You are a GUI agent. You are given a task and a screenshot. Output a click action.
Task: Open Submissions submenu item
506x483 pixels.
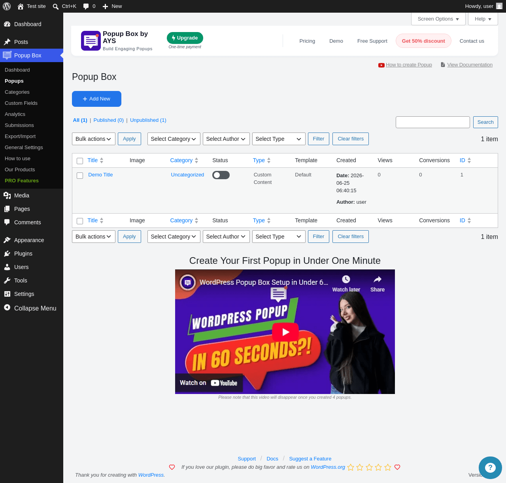point(19,125)
